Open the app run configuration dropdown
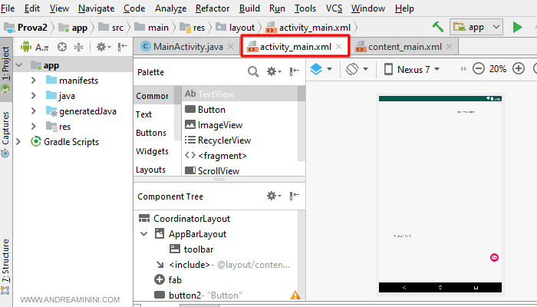537x307 pixels. coord(476,27)
